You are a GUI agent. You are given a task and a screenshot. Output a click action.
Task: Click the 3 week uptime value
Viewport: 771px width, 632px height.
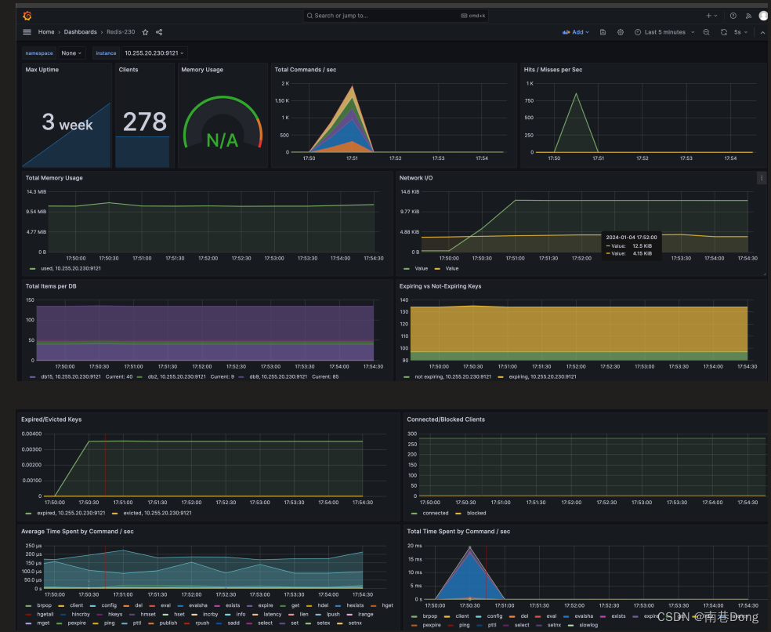(67, 122)
